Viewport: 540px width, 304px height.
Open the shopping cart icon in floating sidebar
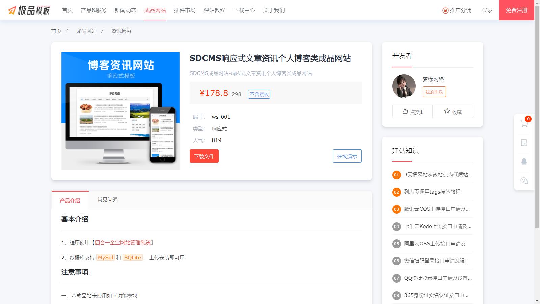(x=524, y=124)
